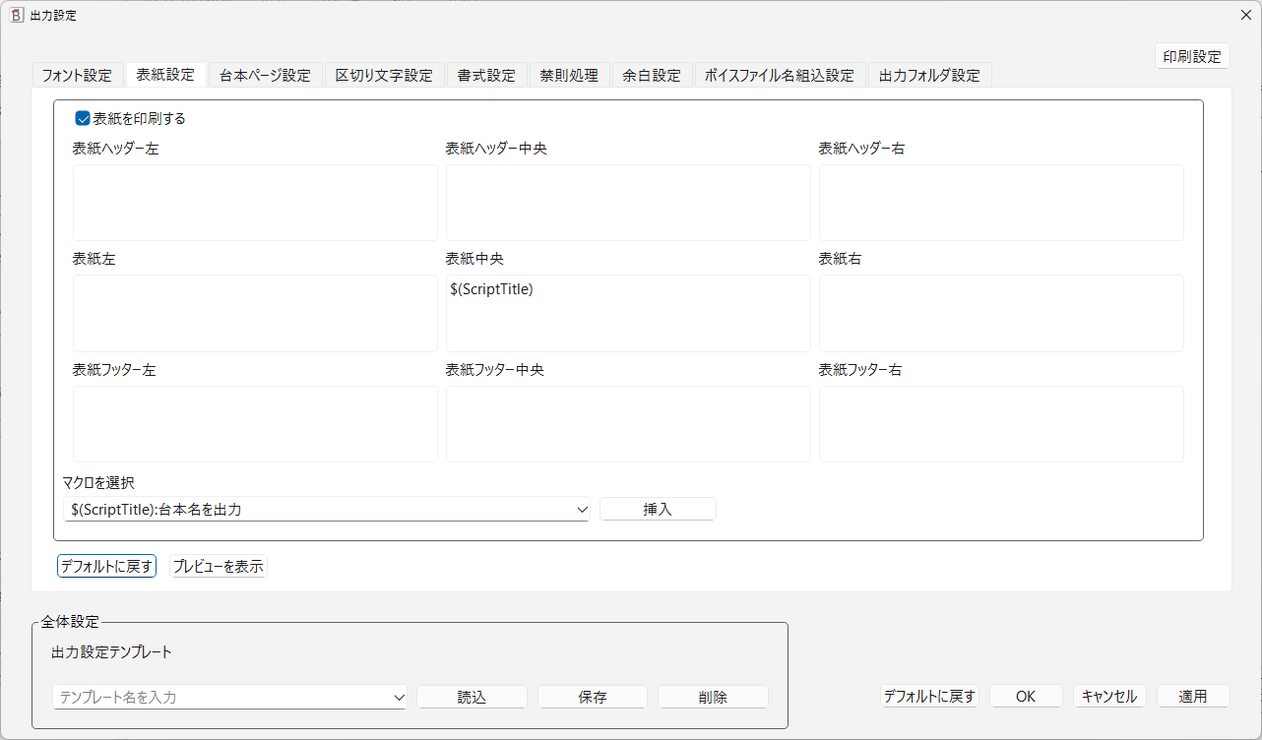Select the 禁則処理 tab
This screenshot has height=740, width=1262.
click(569, 74)
